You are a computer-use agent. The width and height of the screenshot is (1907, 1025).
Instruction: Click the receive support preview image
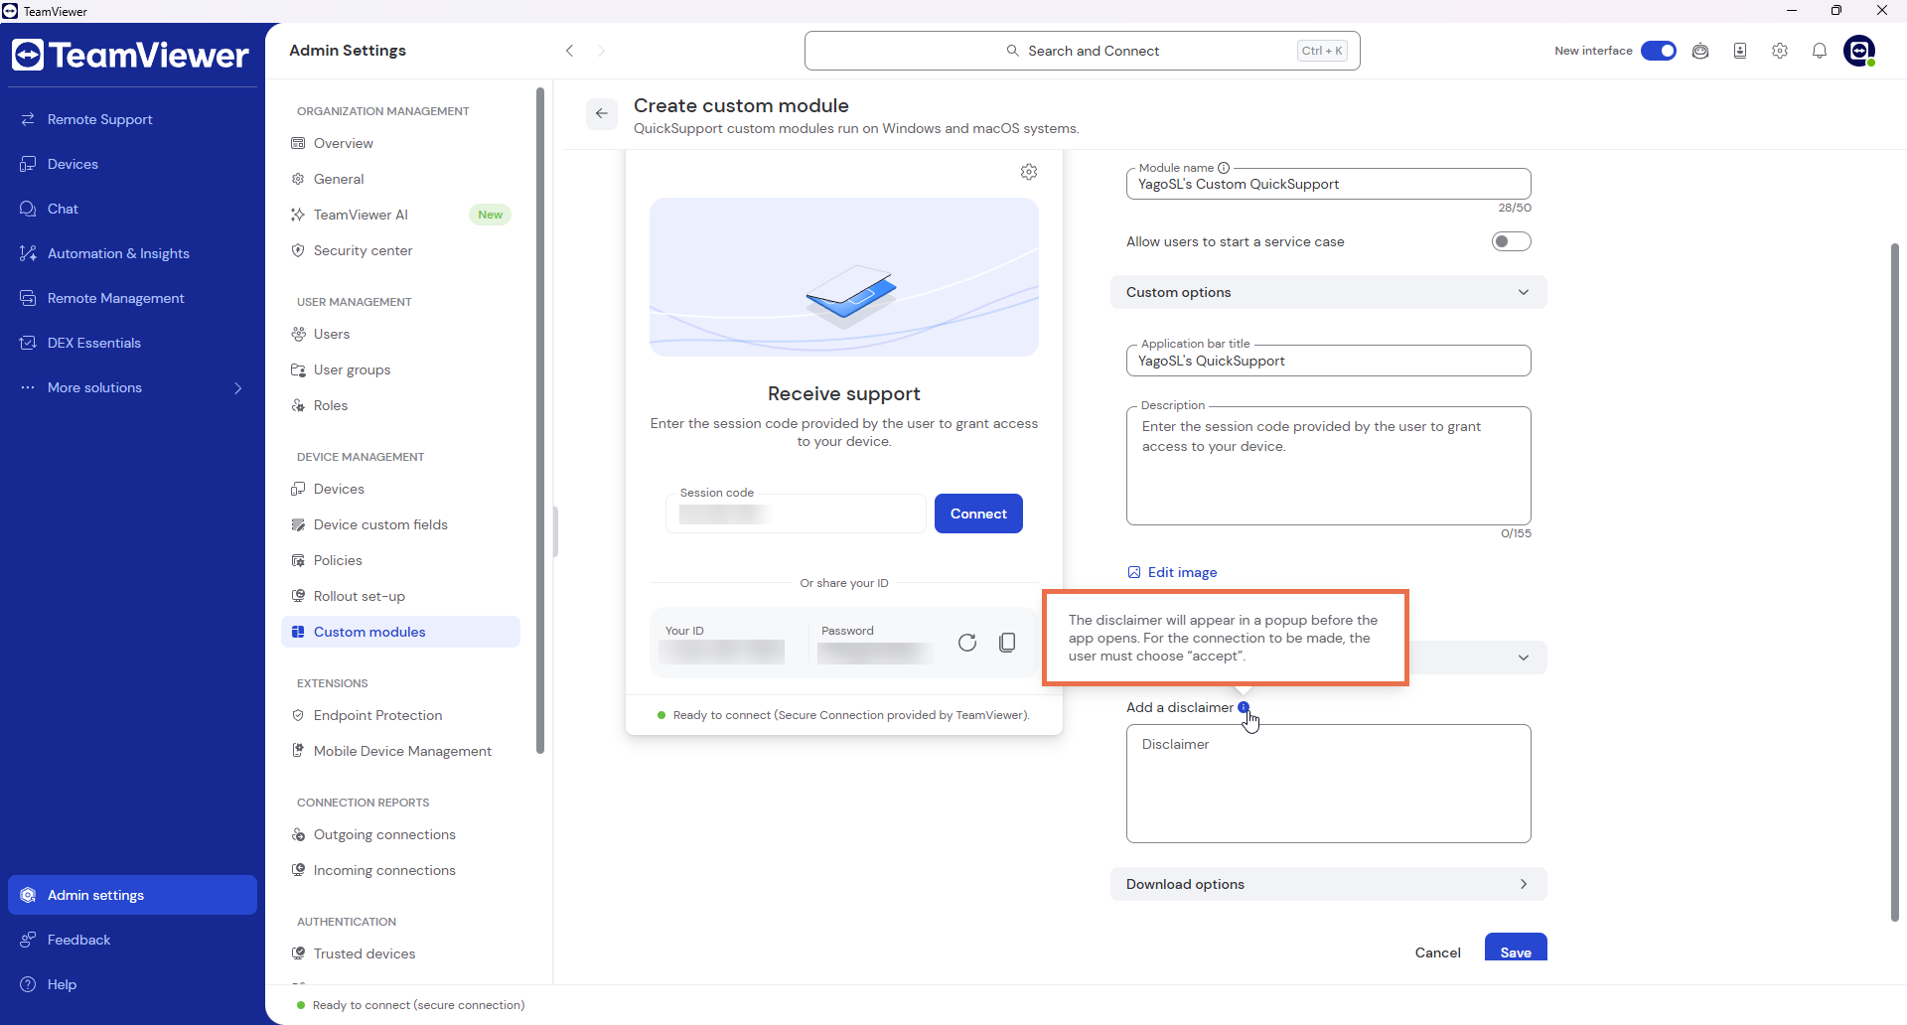(844, 277)
